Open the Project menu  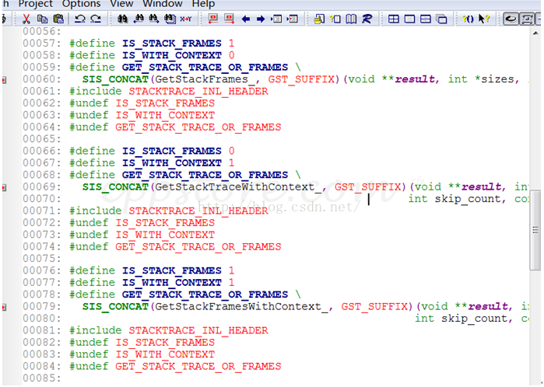(x=36, y=4)
